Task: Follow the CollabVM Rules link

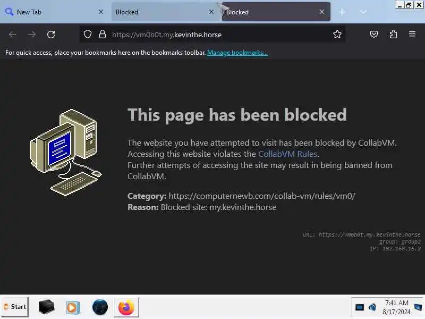Action: [287, 154]
